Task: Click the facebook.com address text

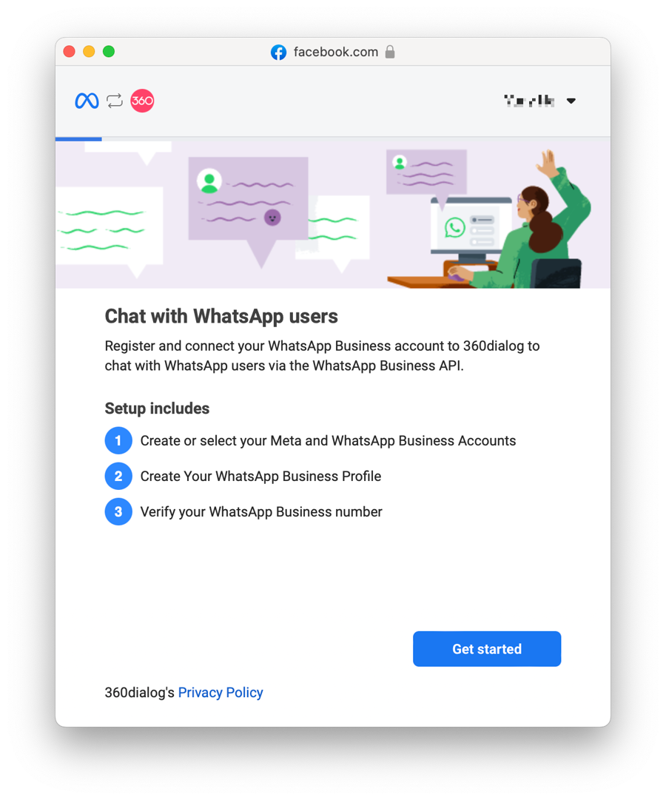Action: 336,52
